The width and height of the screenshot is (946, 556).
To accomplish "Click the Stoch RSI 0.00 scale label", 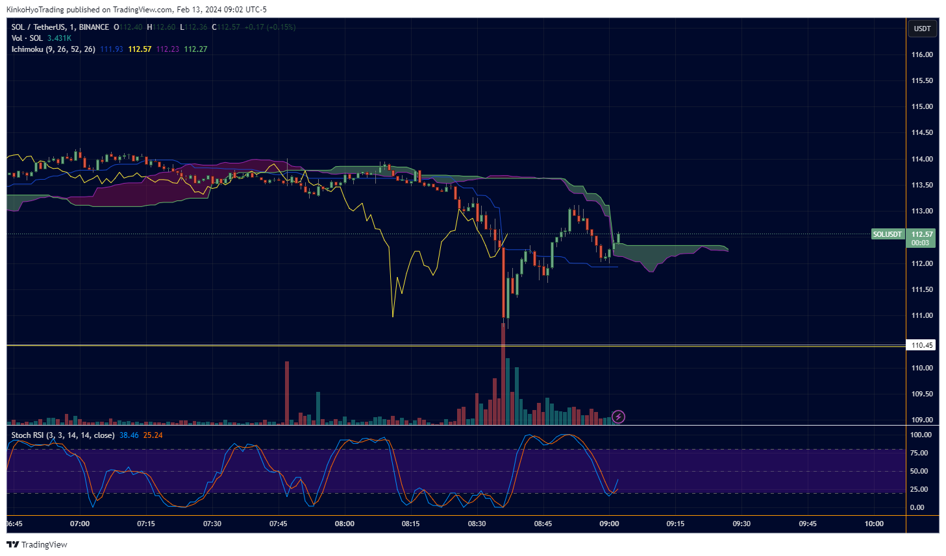I will [917, 507].
